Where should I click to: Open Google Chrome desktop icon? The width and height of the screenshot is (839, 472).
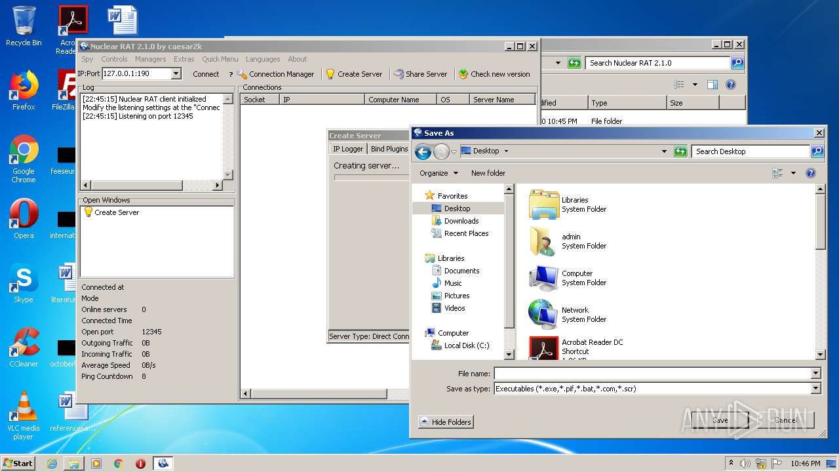click(24, 159)
